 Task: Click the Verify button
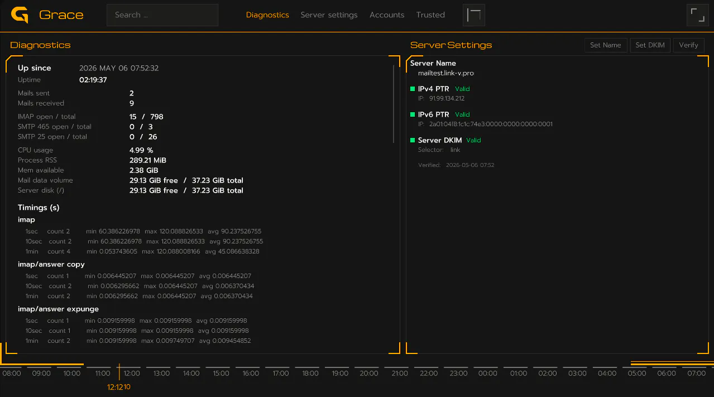tap(688, 45)
